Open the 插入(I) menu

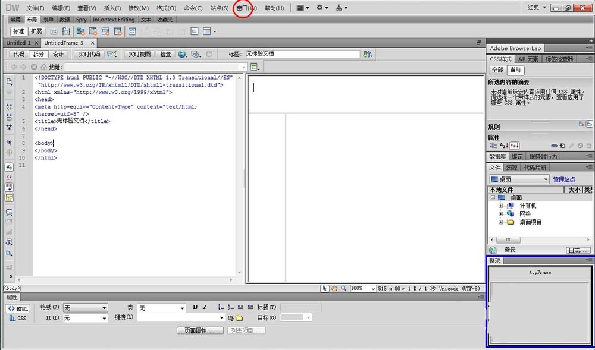pos(112,8)
